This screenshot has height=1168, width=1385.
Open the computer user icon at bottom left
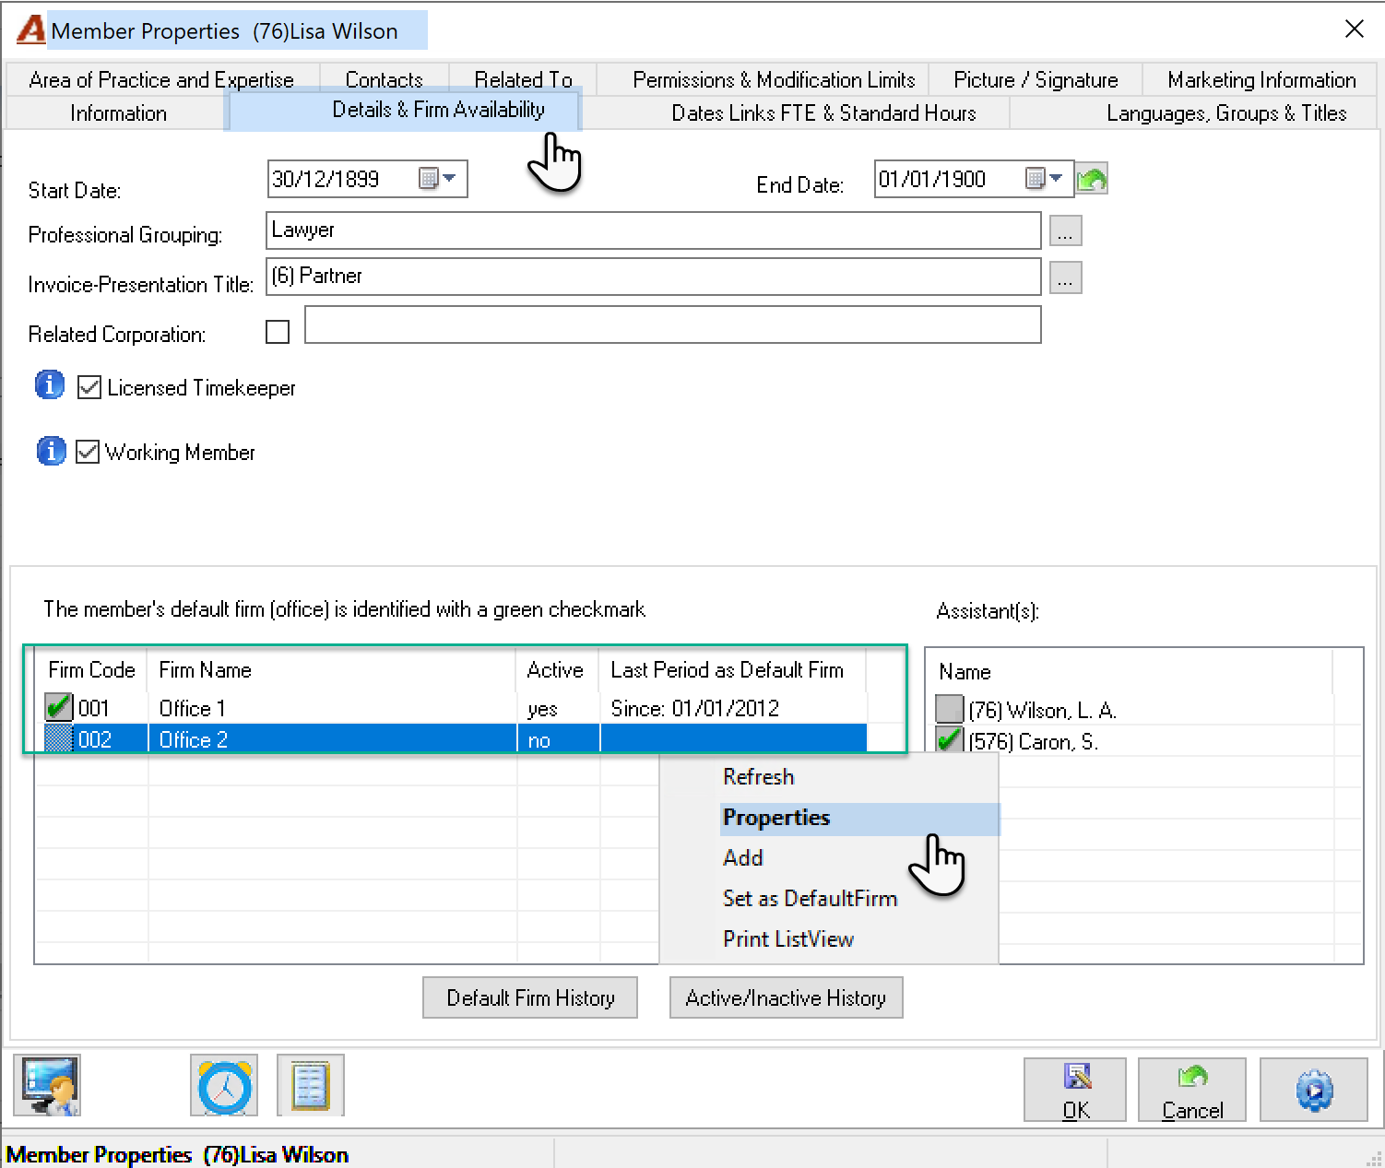click(x=47, y=1085)
